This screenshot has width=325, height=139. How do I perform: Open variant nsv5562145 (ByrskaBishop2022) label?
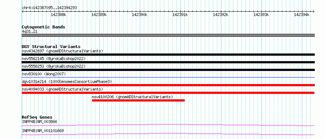tap(54, 59)
